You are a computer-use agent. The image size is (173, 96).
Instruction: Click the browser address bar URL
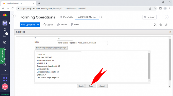coord(53,8)
